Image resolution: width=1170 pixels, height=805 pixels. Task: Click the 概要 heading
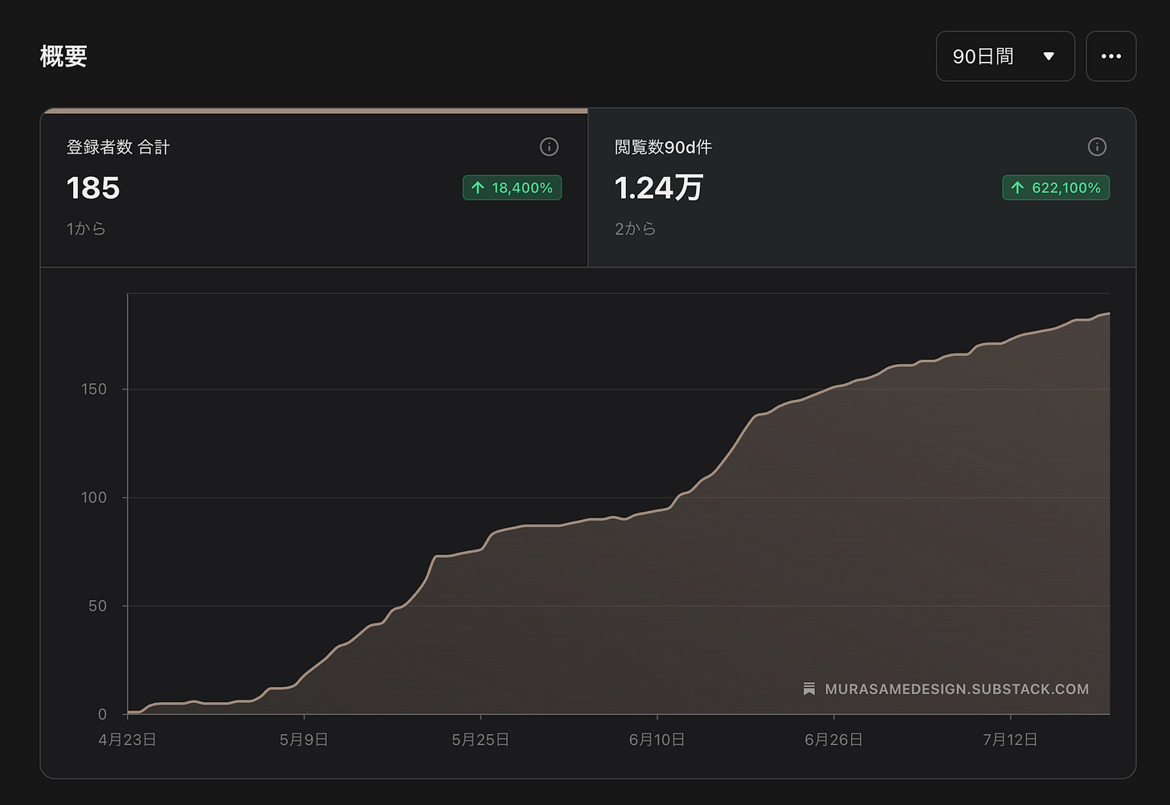pos(63,56)
